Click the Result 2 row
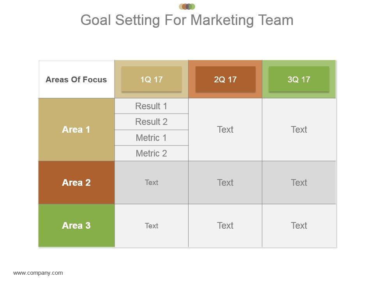This screenshot has width=374, height=281. click(x=151, y=122)
